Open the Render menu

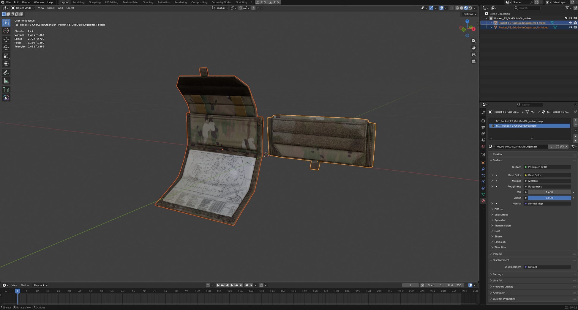click(x=26, y=2)
